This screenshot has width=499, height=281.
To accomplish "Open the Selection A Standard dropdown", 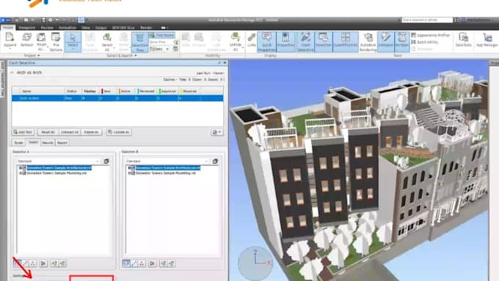I will click(x=58, y=161).
